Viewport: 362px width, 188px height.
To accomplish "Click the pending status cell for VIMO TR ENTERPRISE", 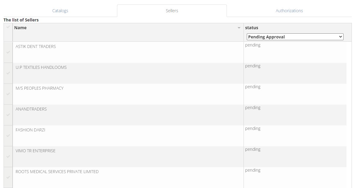I will [253, 149].
